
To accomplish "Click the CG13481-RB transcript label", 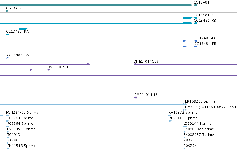I will pos(205,21).
